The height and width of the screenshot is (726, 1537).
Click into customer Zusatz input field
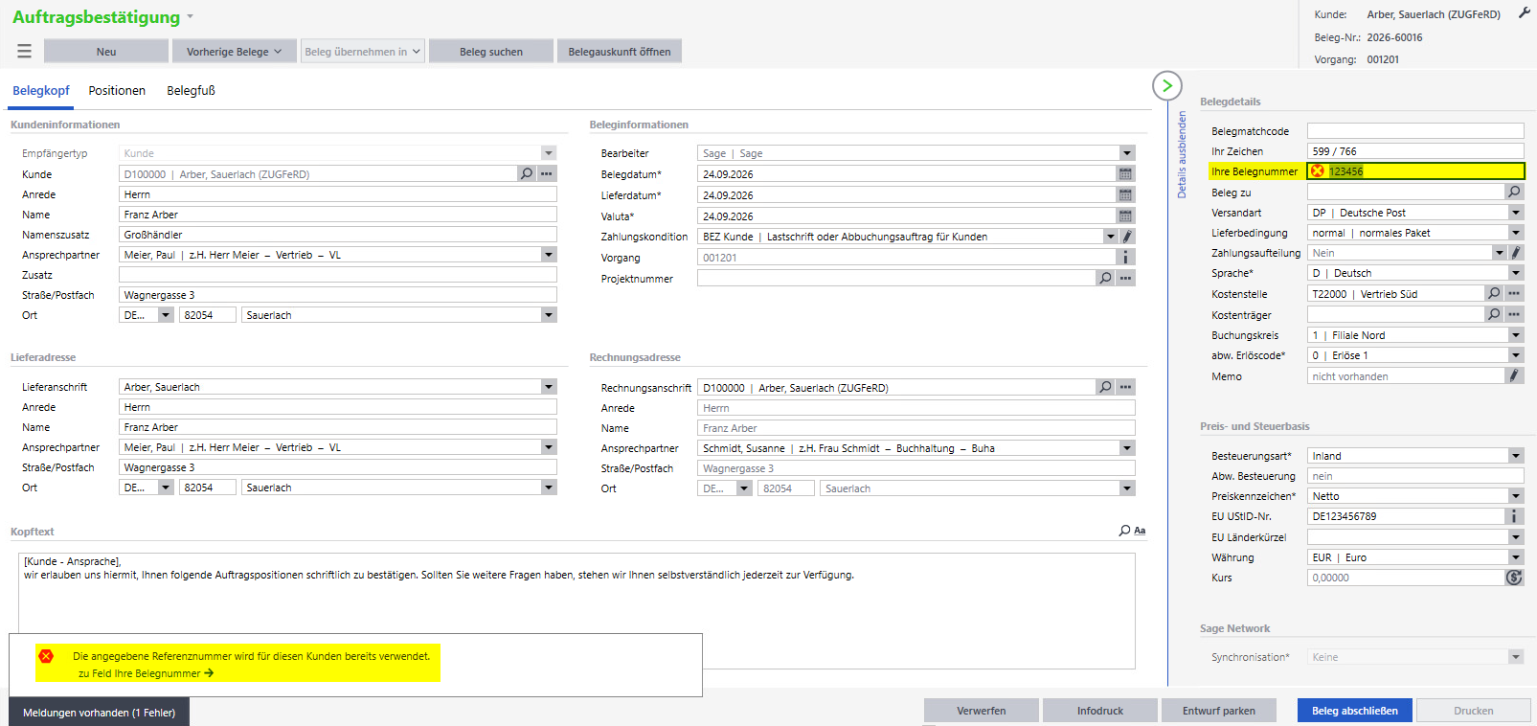(x=338, y=275)
